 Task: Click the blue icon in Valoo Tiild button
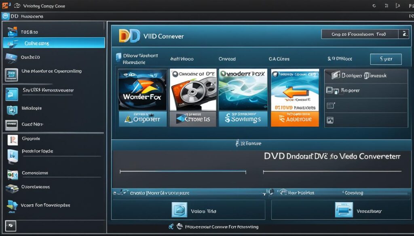coord(179,210)
